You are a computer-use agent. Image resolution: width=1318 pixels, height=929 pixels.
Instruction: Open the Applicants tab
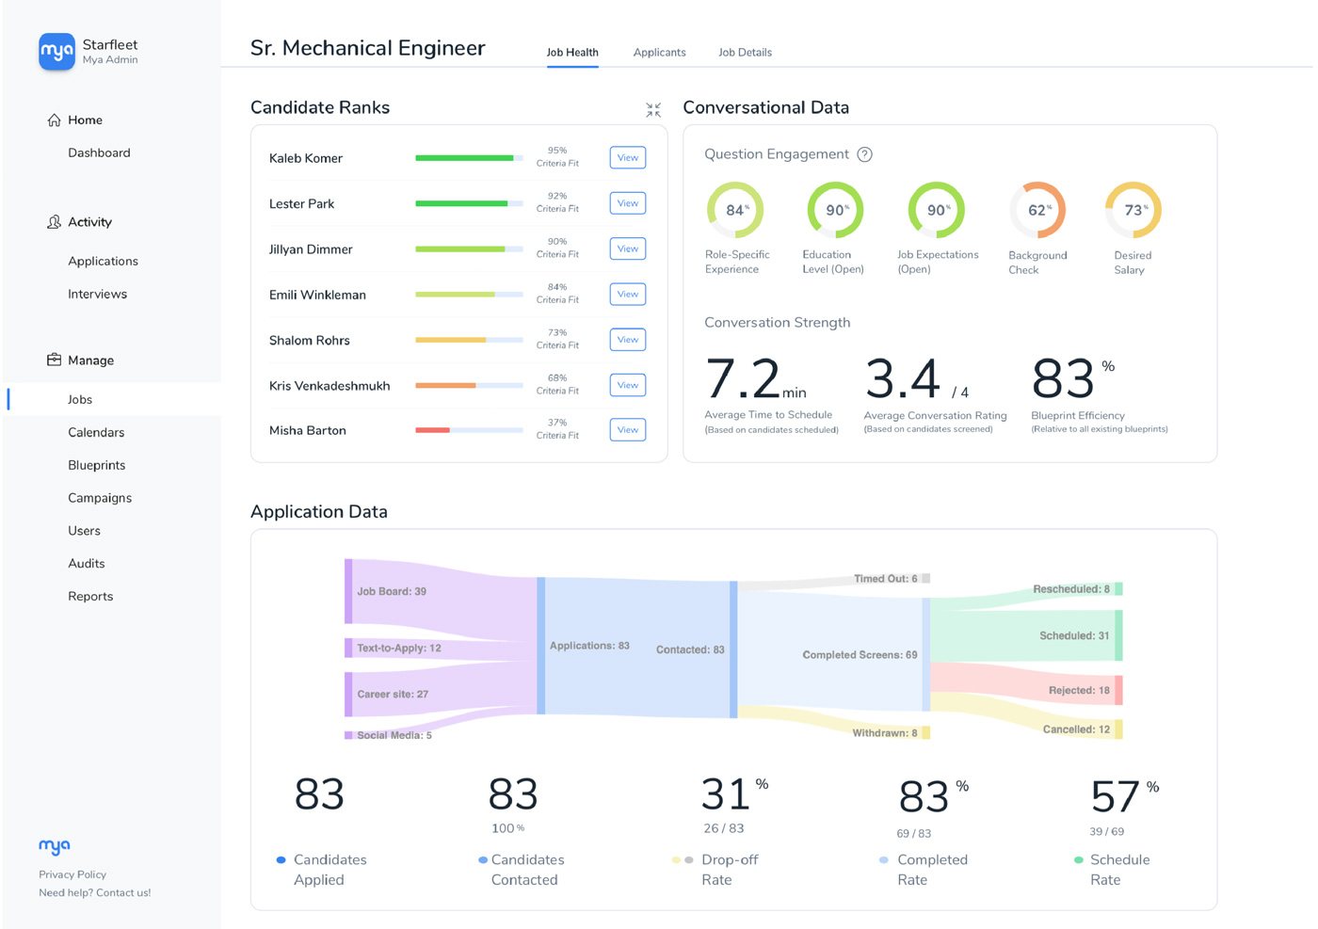coord(659,53)
